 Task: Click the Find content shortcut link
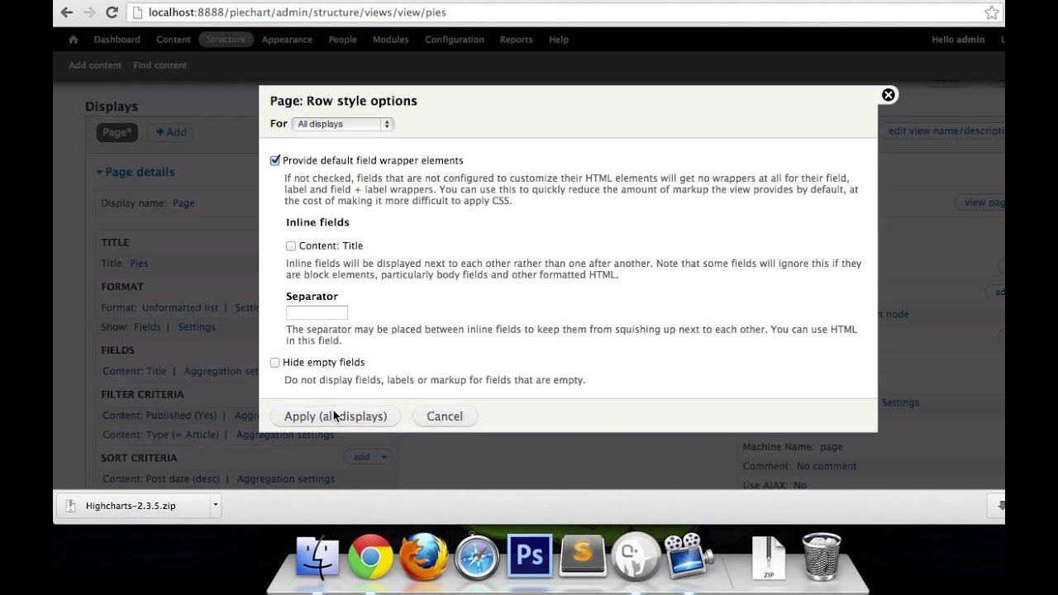pos(160,65)
